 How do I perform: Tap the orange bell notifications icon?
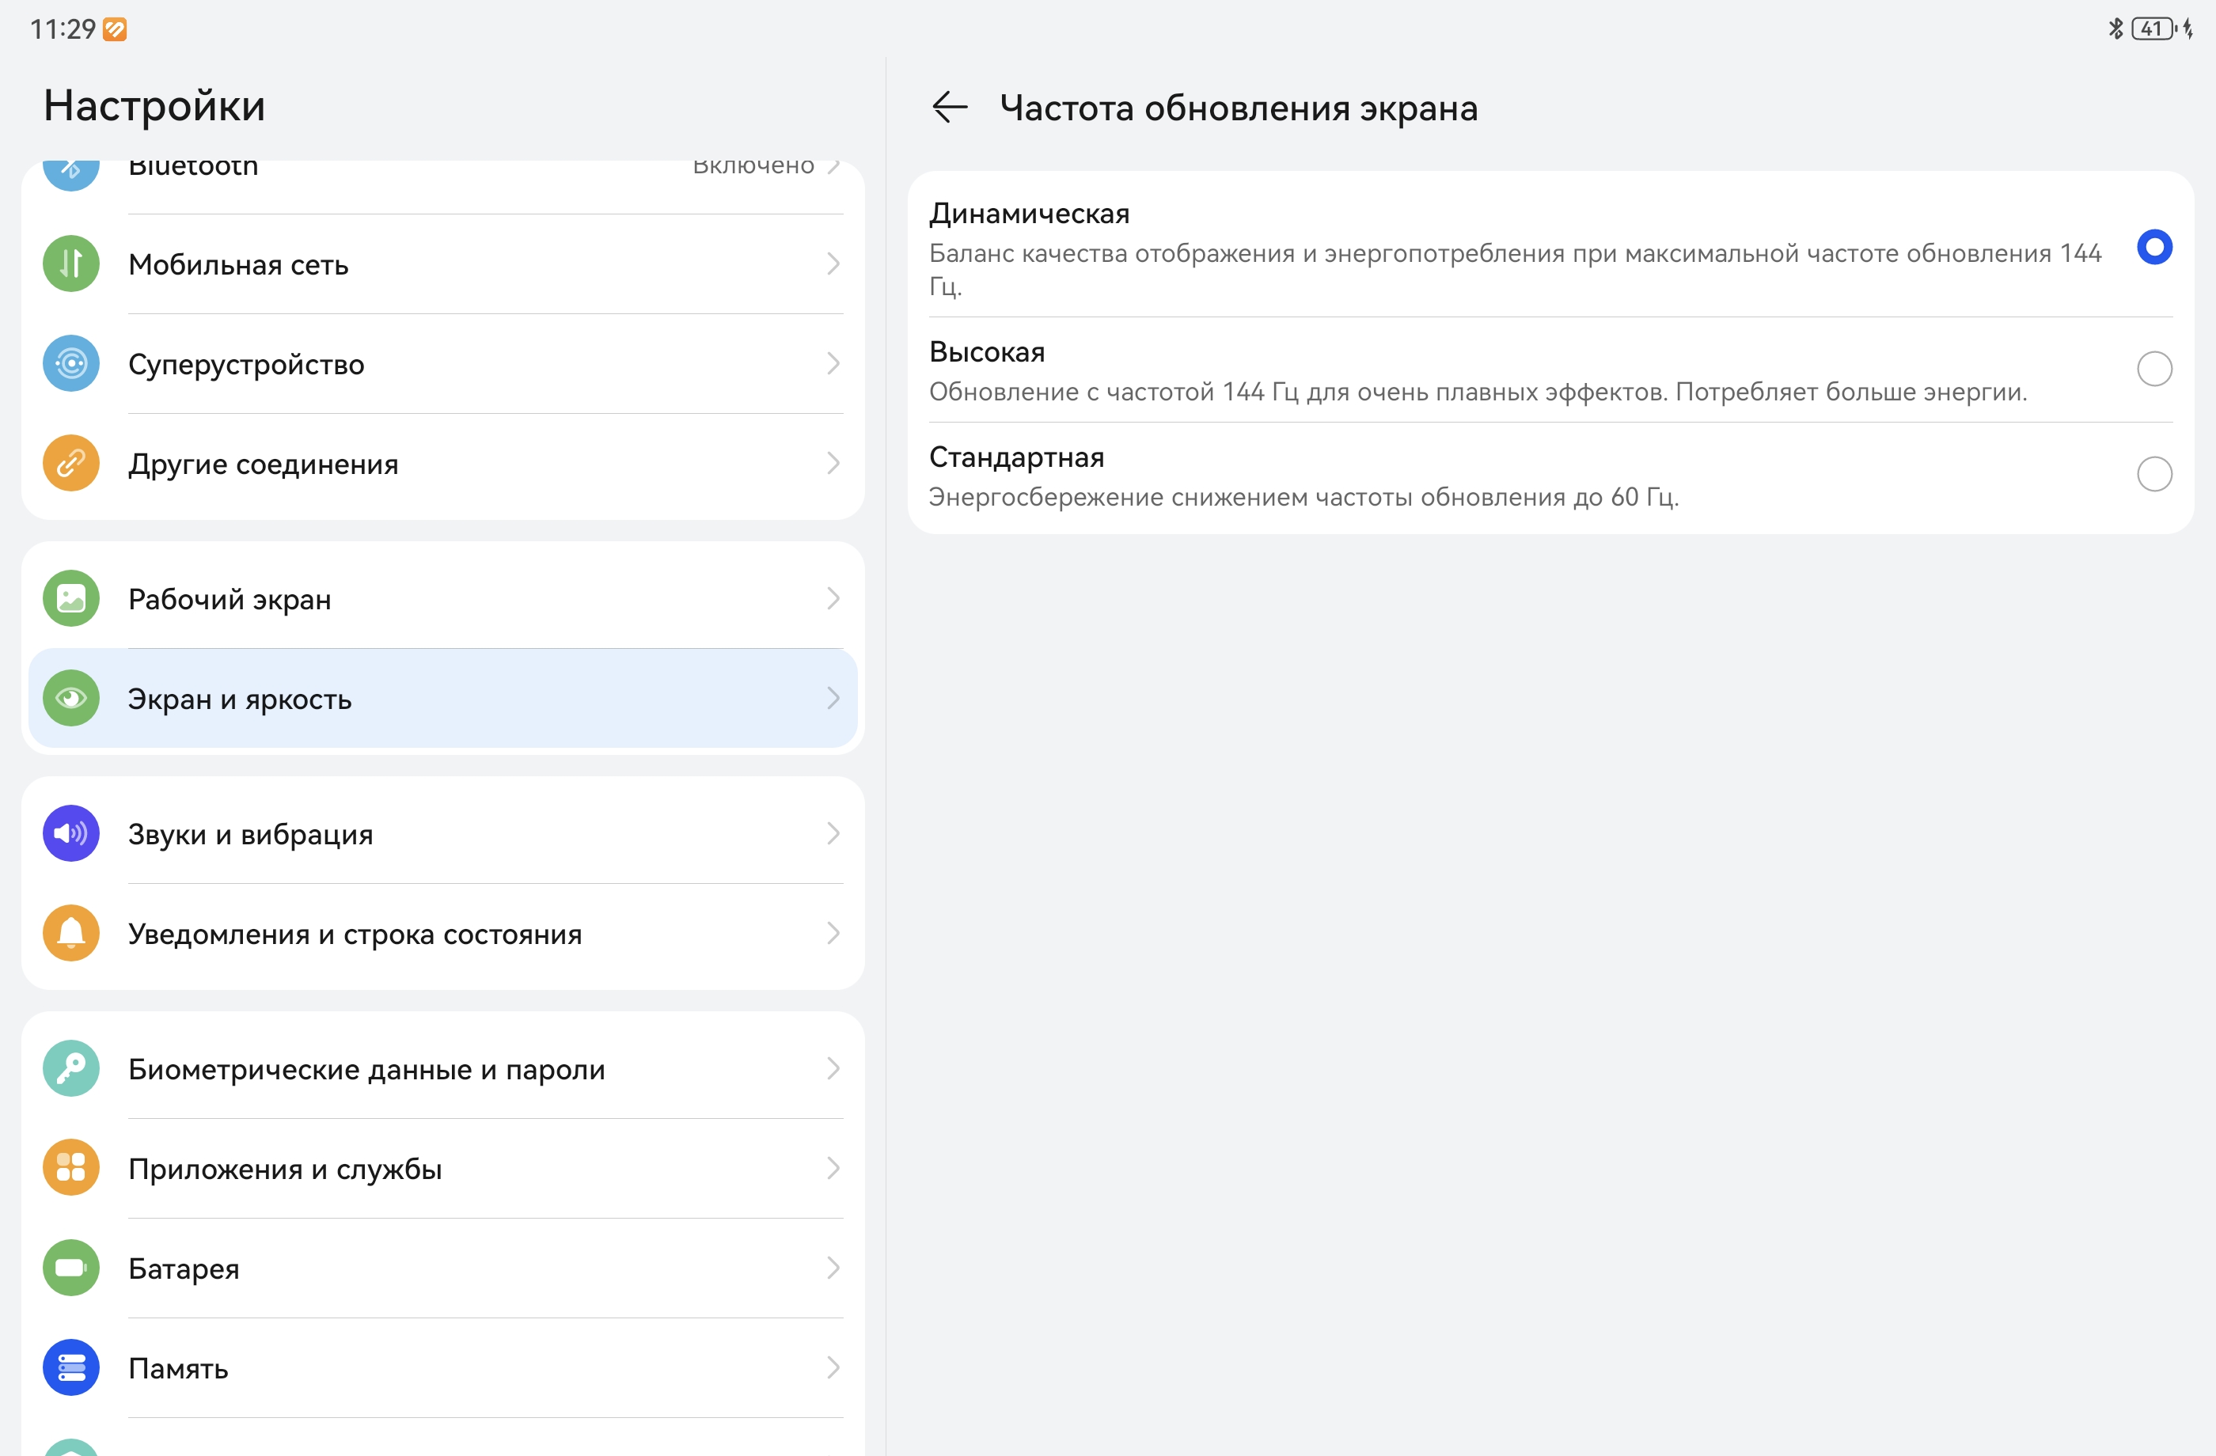[x=70, y=933]
